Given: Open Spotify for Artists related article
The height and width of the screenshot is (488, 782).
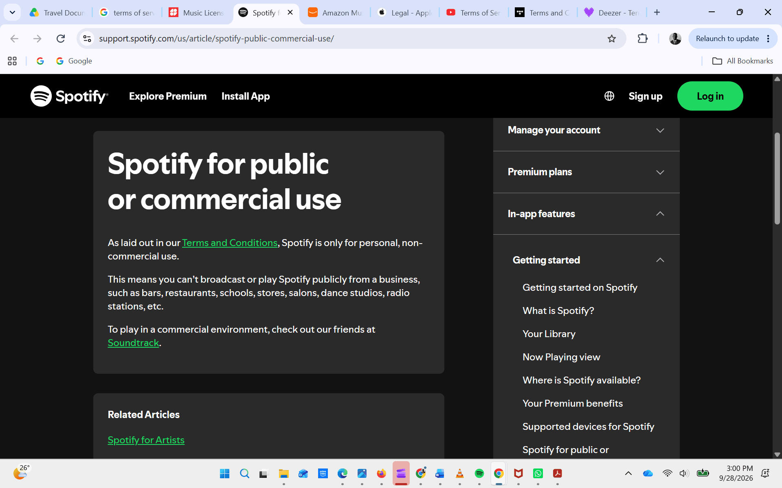Looking at the screenshot, I should pyautogui.click(x=146, y=440).
